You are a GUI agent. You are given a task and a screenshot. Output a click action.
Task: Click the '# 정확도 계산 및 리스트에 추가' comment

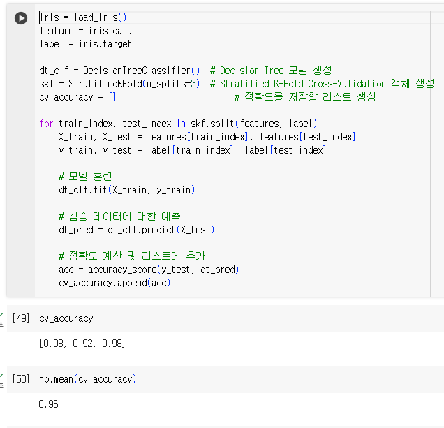pos(132,256)
